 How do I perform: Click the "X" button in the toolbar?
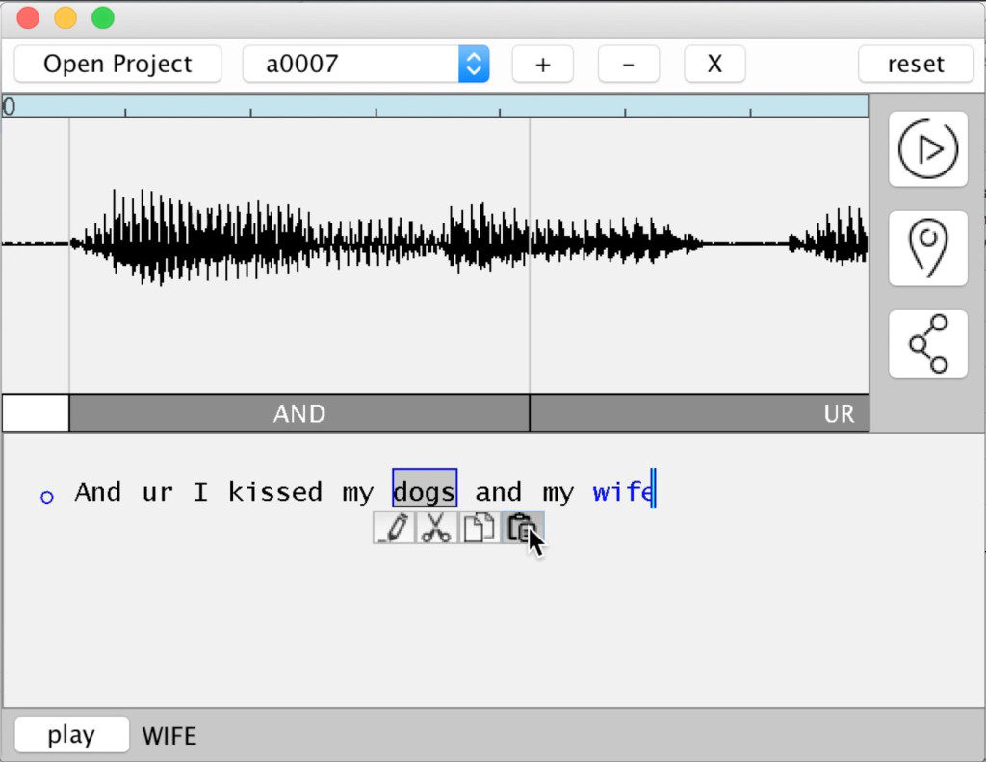click(714, 64)
